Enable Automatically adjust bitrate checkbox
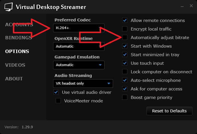Viewport: 197px width, 134px height. point(125,37)
